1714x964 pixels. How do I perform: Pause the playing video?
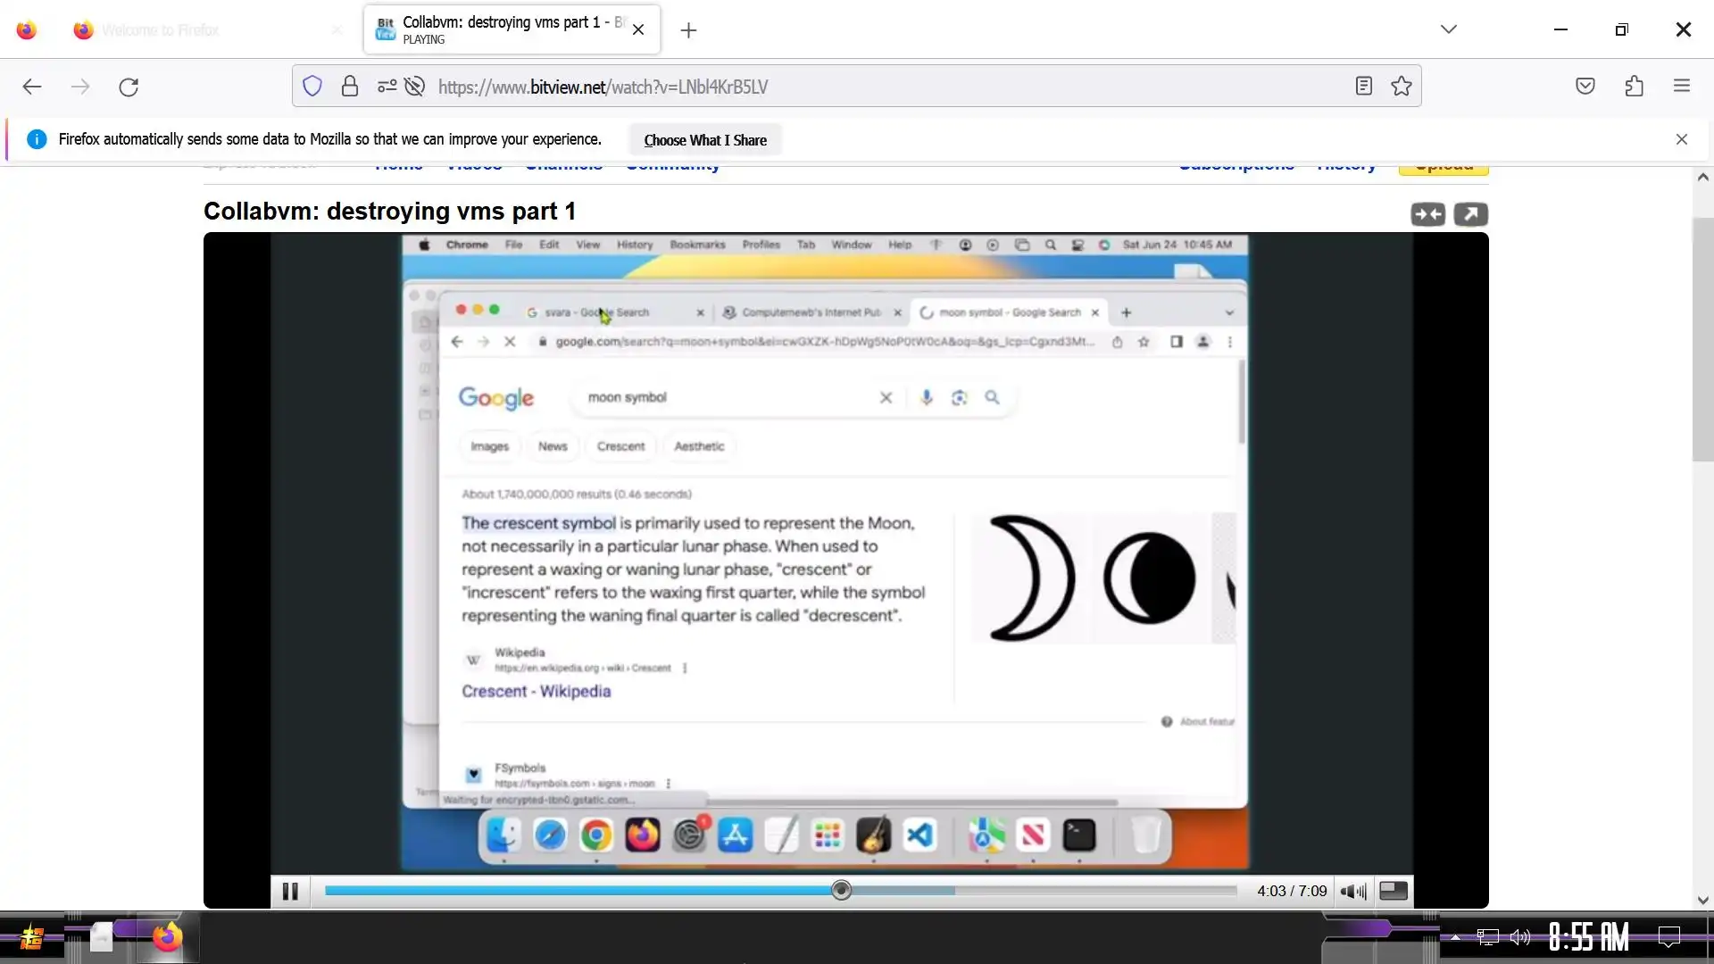290,891
